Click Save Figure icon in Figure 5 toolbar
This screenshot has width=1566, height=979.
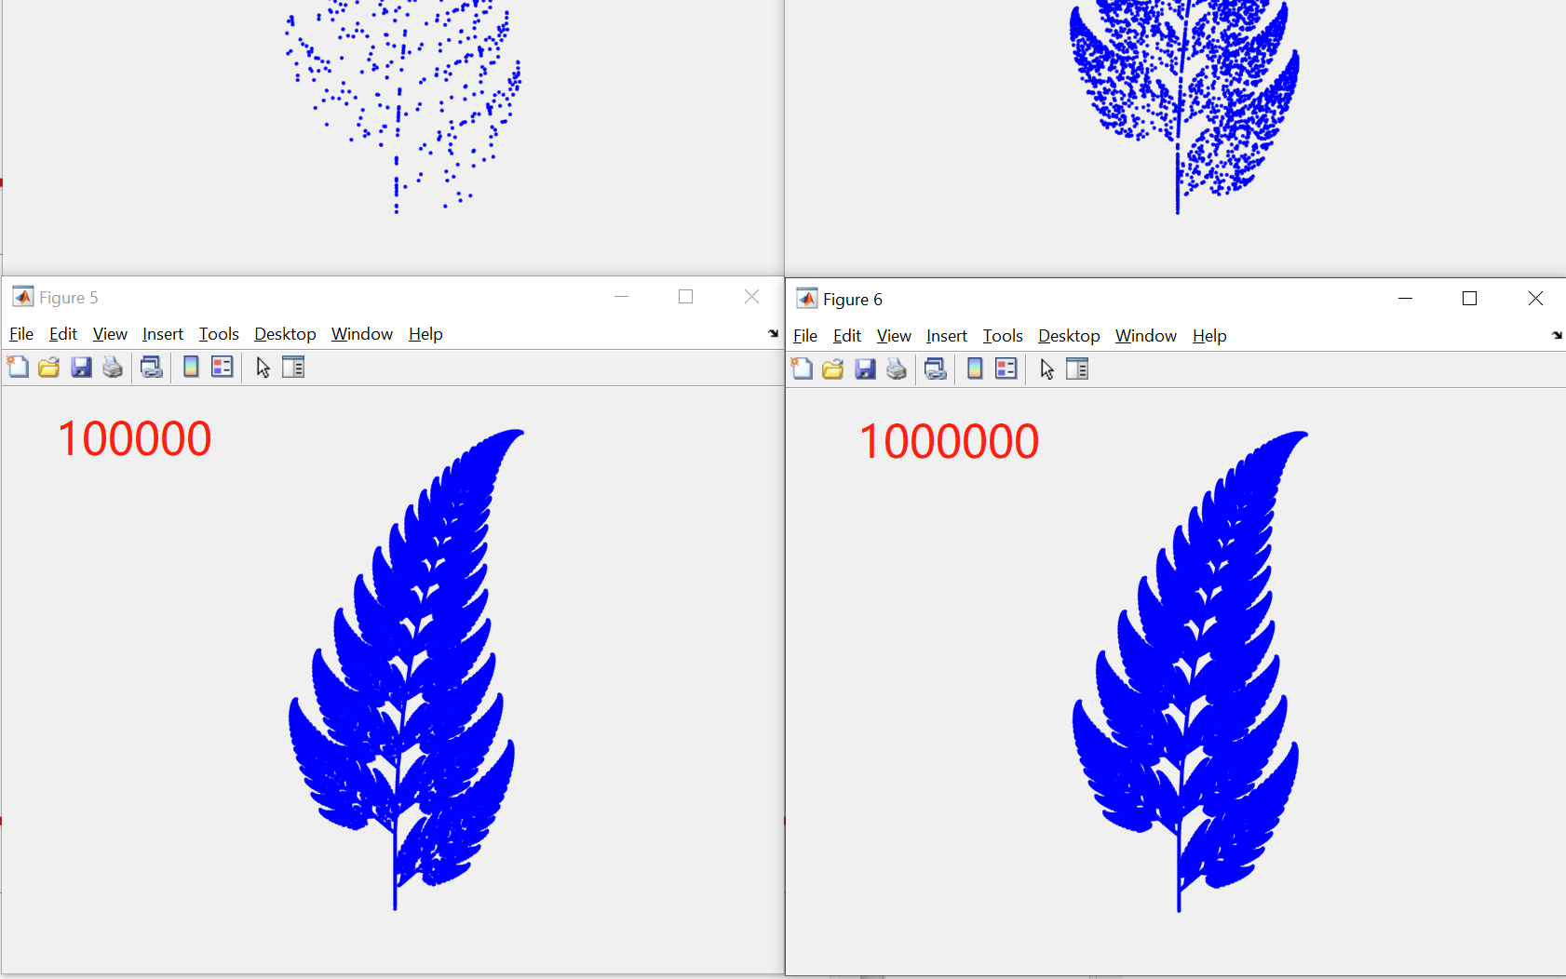pos(82,367)
